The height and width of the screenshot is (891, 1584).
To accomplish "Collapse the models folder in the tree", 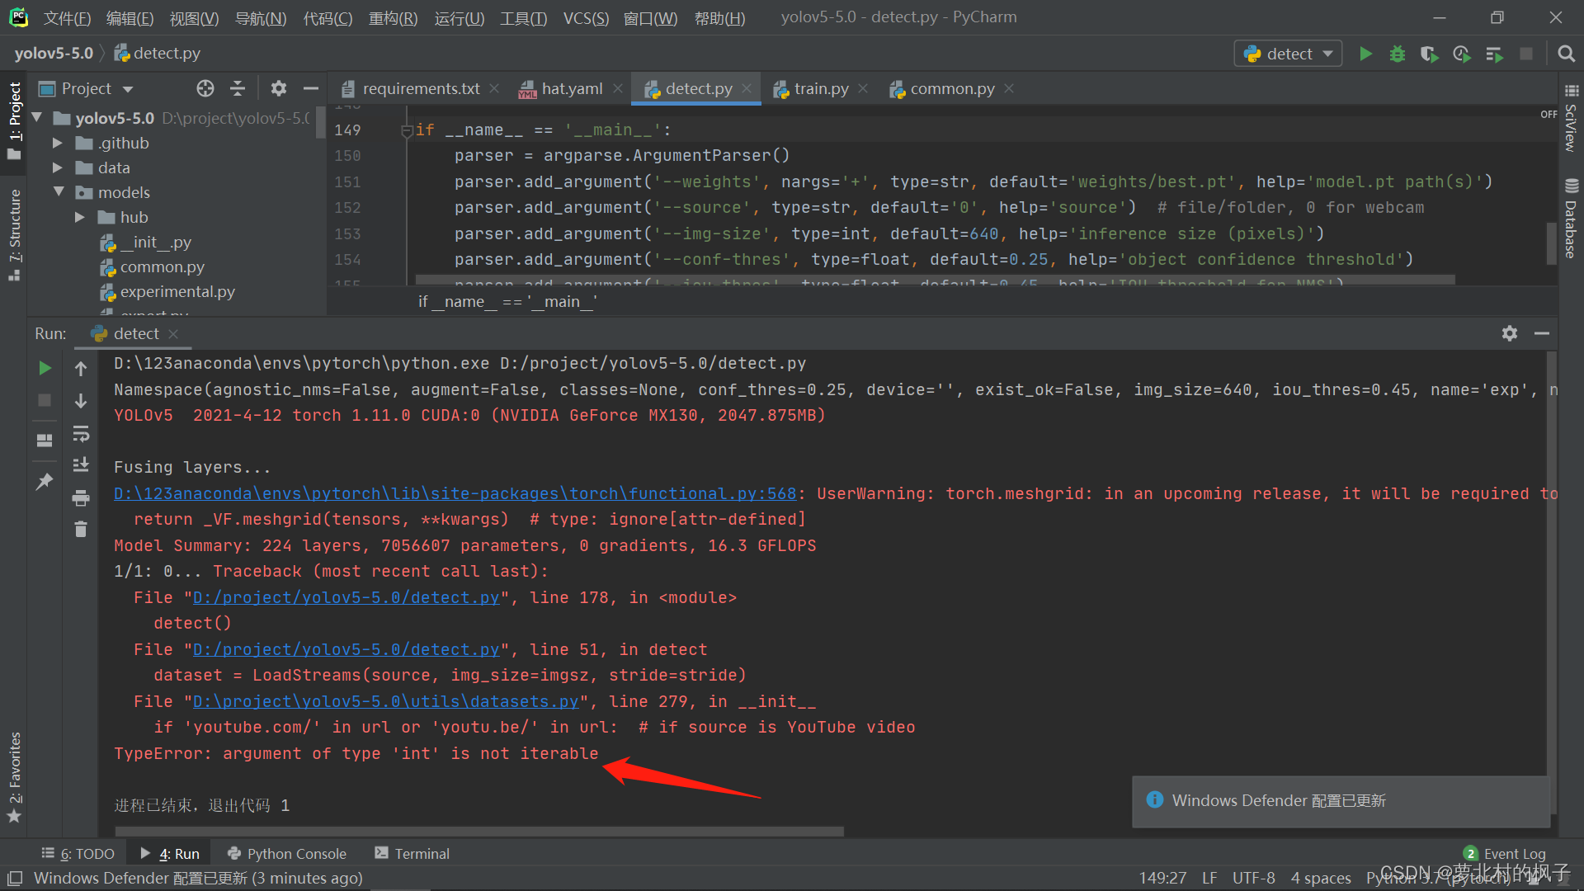I will pyautogui.click(x=59, y=192).
